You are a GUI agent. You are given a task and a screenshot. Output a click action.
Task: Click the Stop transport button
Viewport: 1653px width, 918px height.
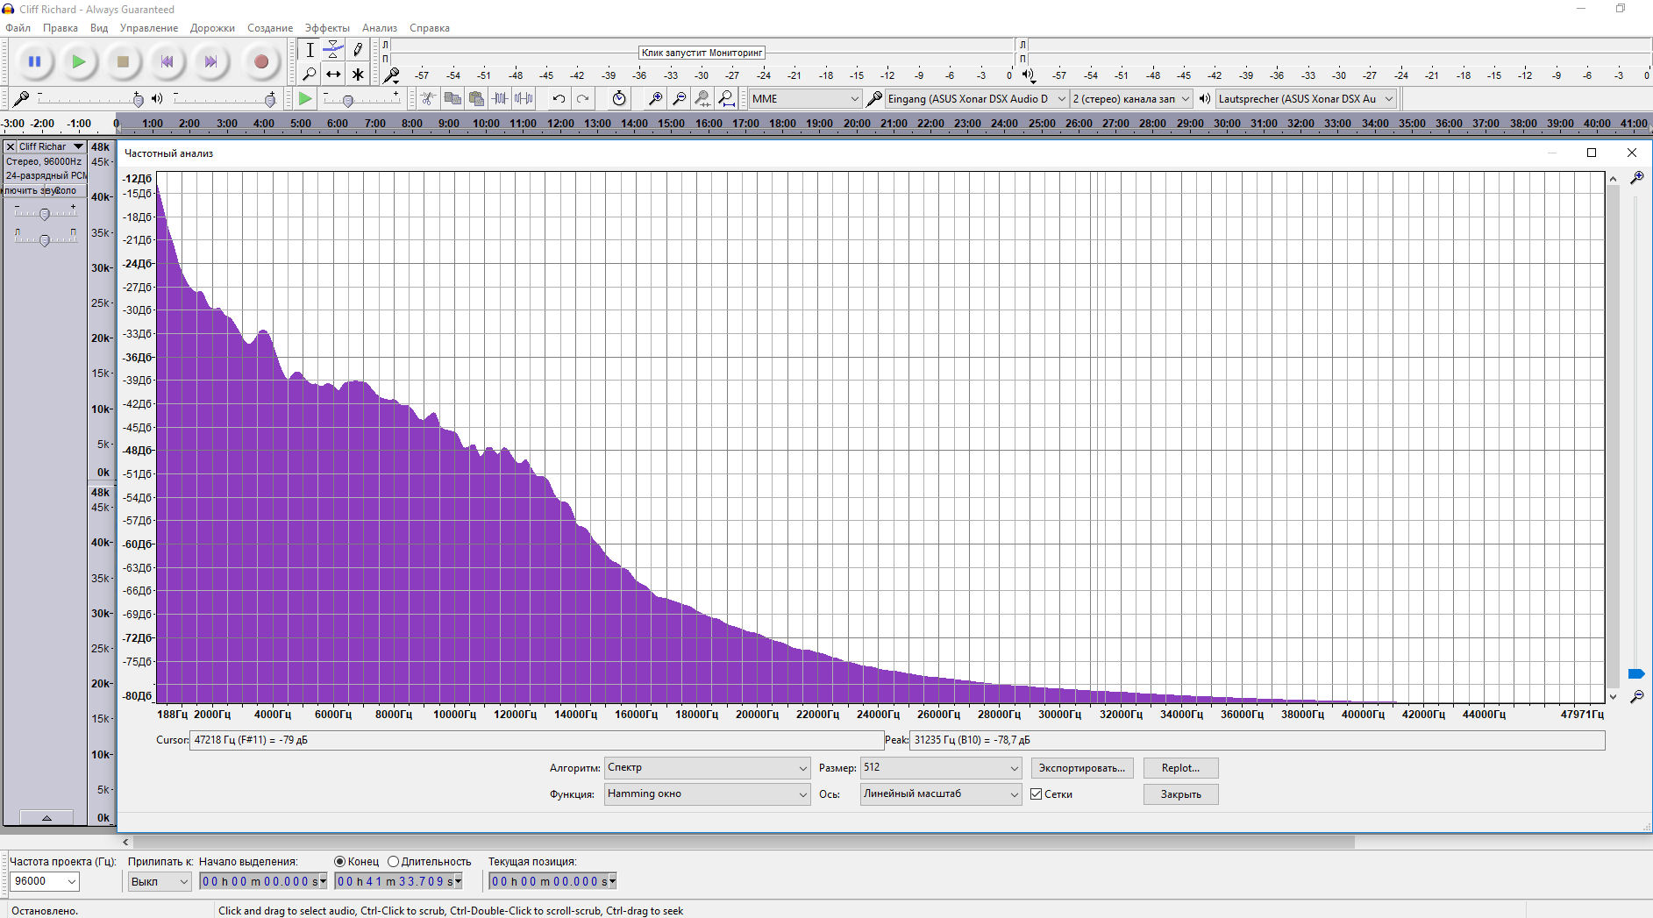point(123,61)
